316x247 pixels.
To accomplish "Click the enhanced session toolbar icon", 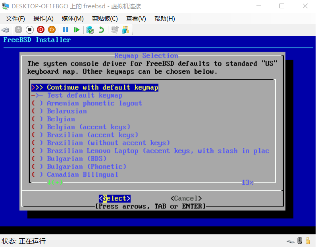I will [115, 30].
